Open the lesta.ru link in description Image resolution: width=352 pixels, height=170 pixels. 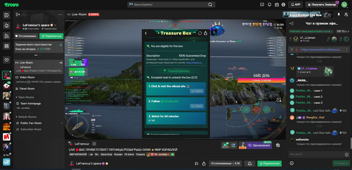pyautogui.click(x=194, y=63)
